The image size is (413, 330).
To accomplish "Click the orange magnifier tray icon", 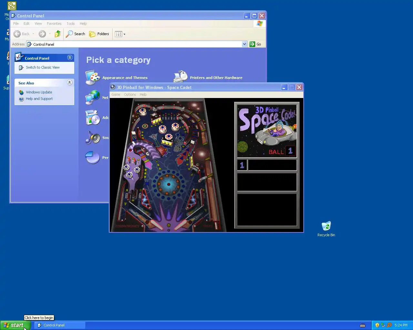I will click(x=389, y=325).
